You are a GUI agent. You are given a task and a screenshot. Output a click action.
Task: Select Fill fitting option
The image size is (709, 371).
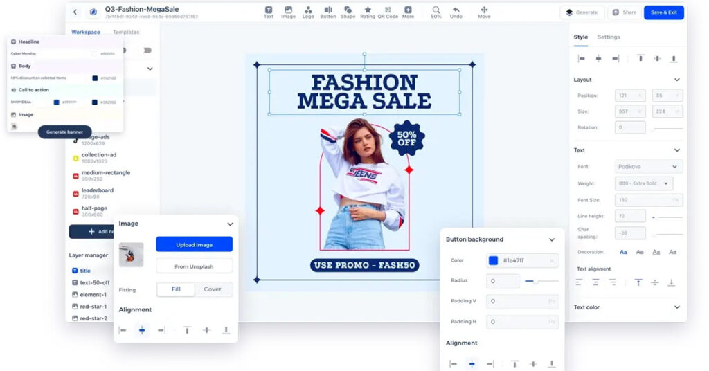[175, 289]
